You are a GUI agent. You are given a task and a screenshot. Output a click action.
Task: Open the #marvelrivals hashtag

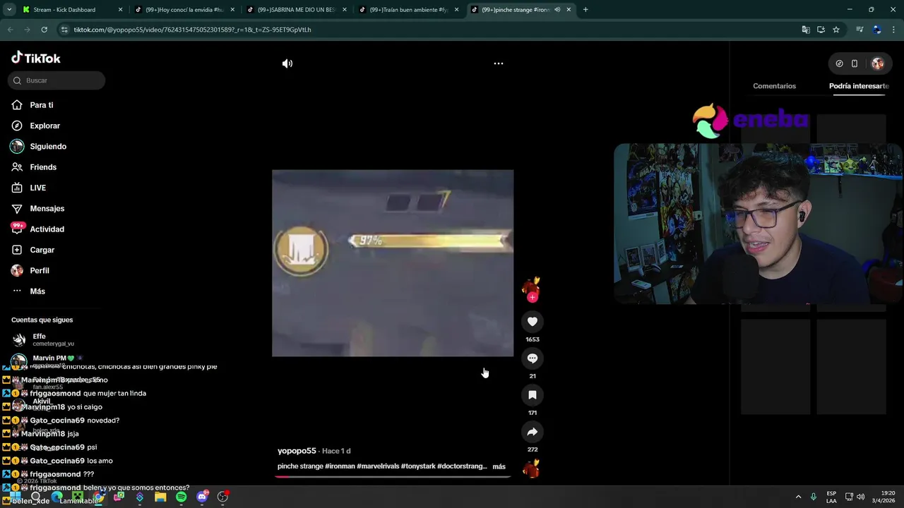click(x=378, y=466)
